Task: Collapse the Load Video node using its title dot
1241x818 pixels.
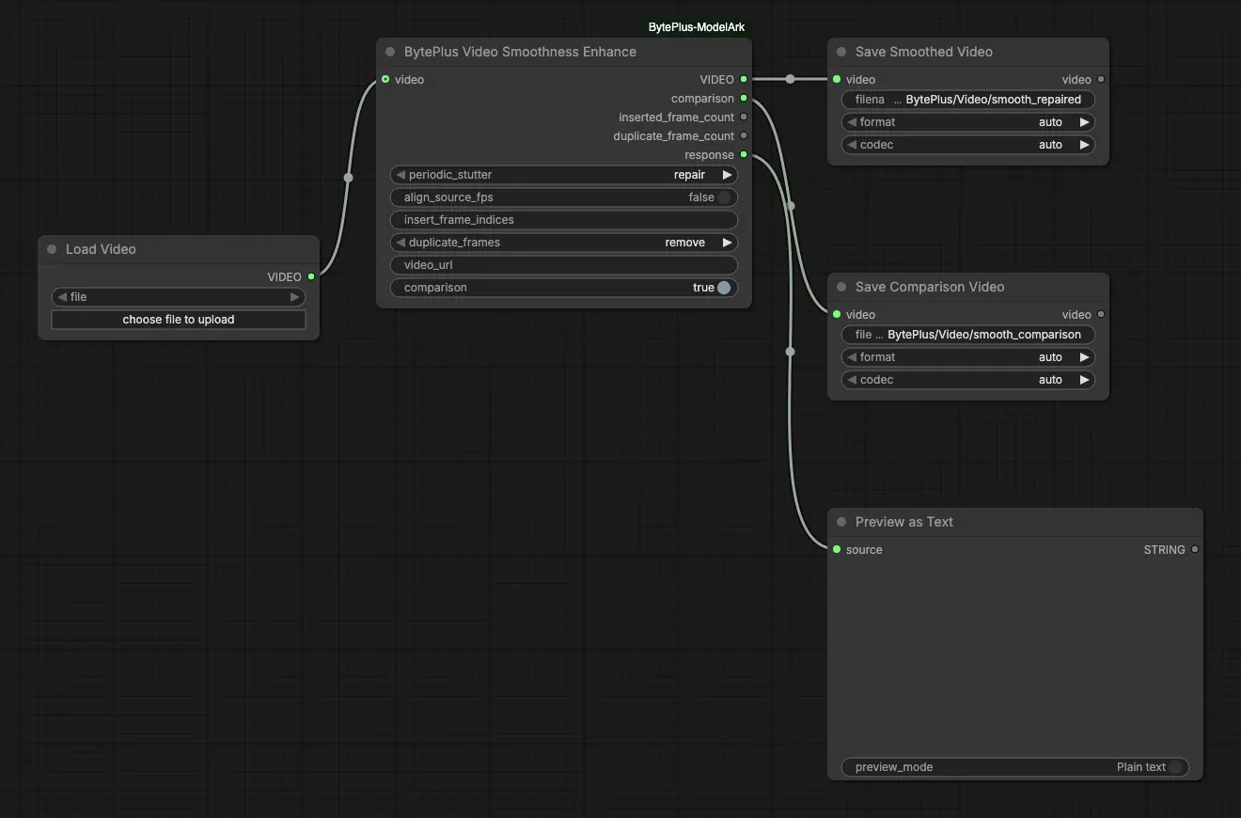Action: tap(52, 249)
